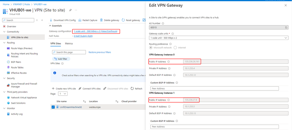Open 0 NAT Rule(s) Edit link
The image size is (292, 130).
(x=83, y=36)
